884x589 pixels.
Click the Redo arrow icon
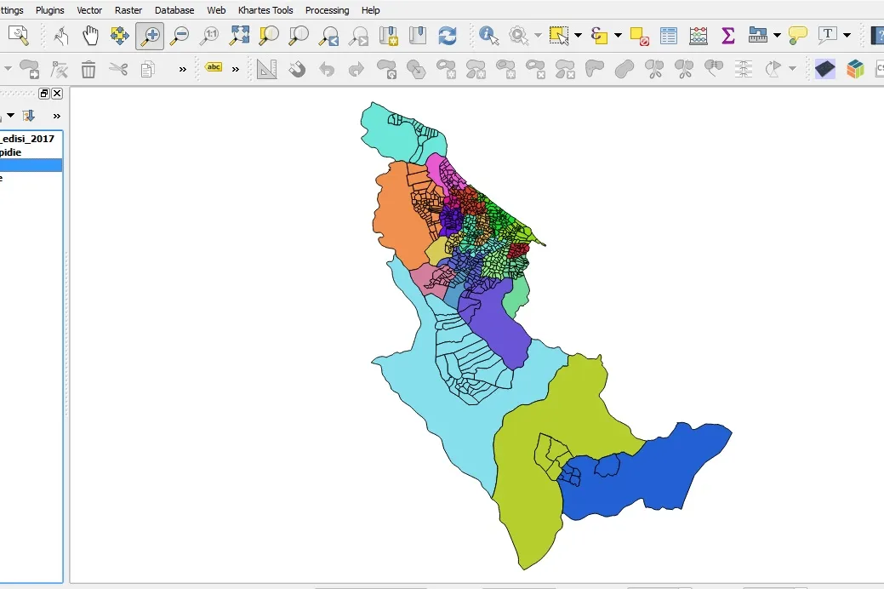pos(356,70)
